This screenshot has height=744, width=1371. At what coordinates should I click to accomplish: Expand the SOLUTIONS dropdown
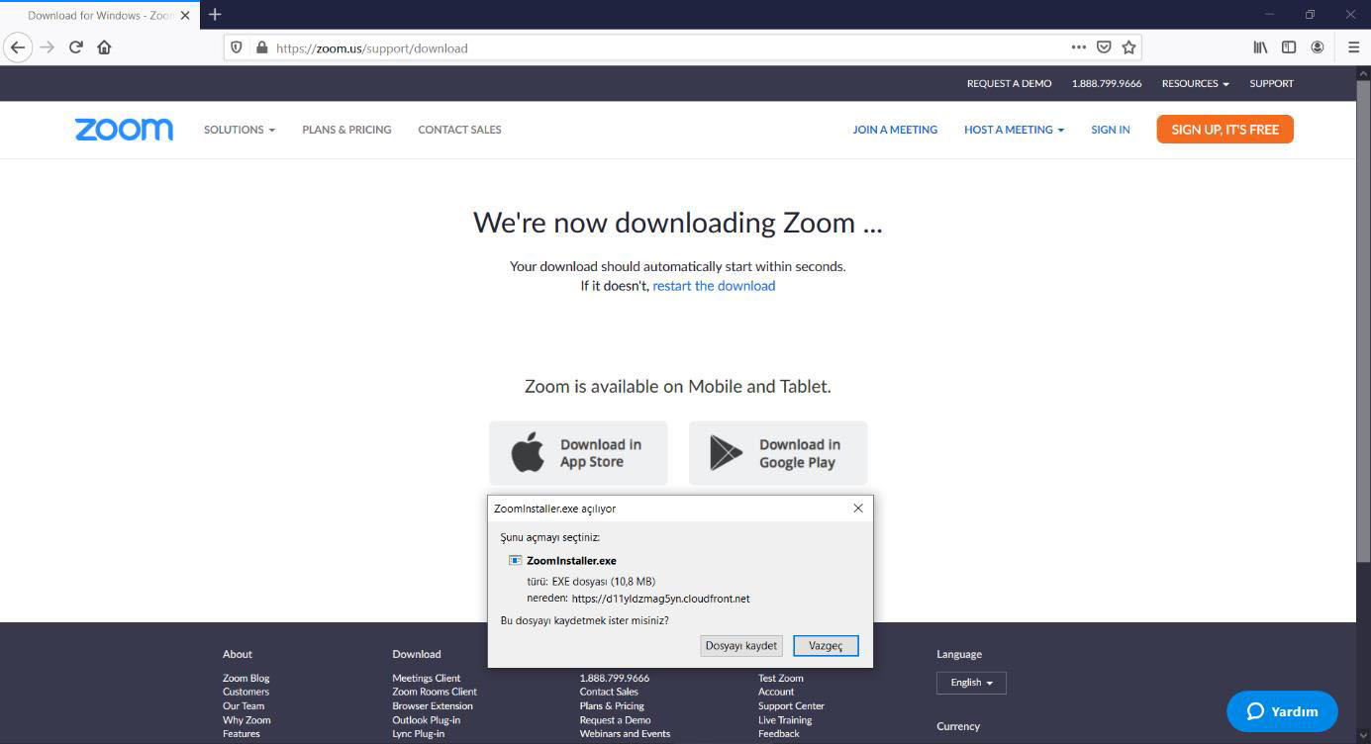240,130
